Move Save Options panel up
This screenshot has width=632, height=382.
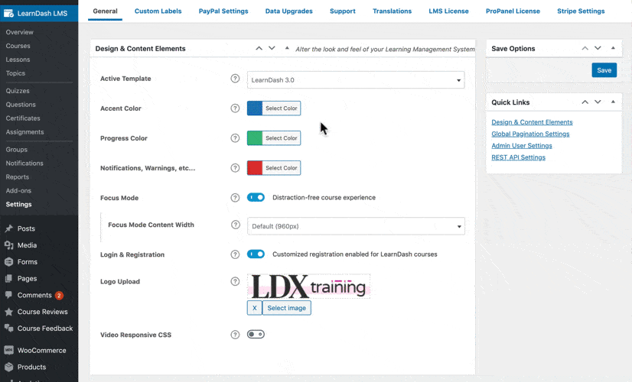[x=585, y=48]
